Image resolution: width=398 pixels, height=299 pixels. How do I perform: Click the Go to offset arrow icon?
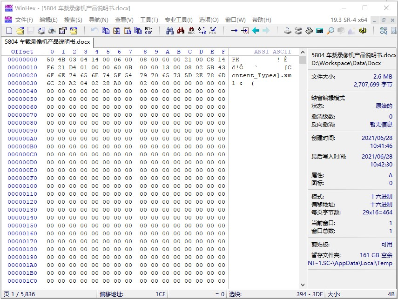coord(234,31)
